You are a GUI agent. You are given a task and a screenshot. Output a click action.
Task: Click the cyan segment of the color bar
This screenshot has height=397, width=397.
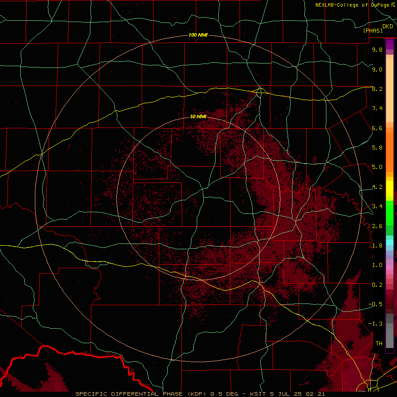[390, 243]
